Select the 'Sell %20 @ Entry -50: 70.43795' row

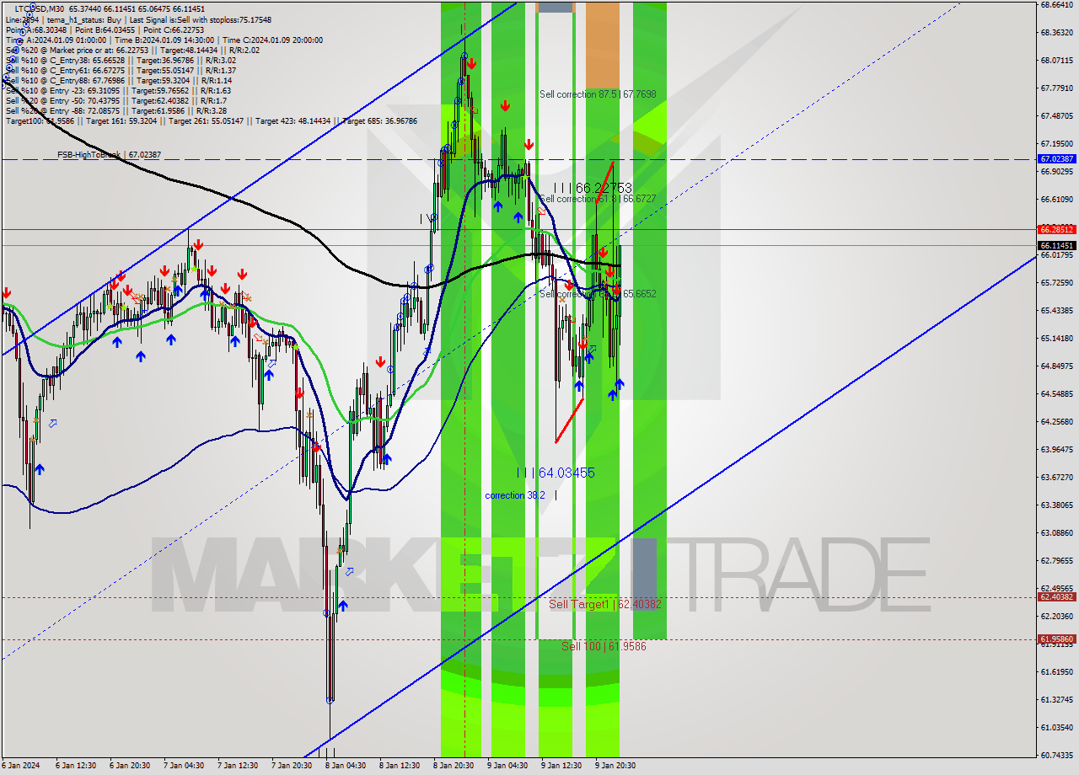[115, 100]
